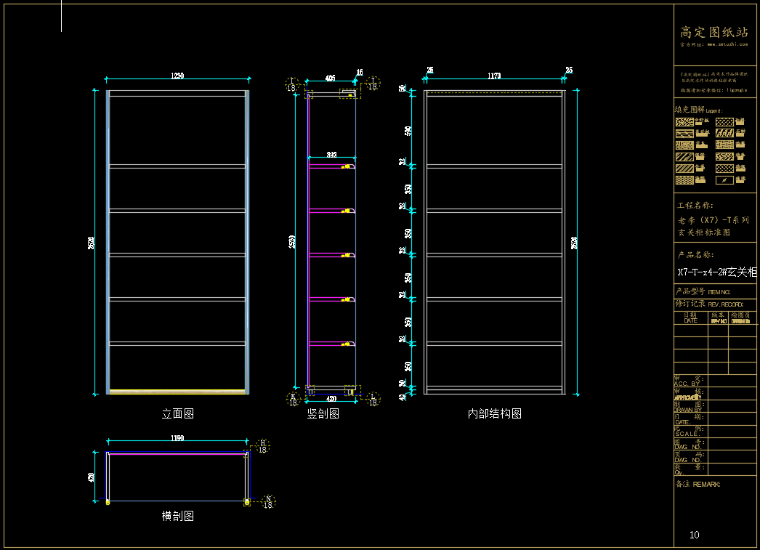Select the 玄关柜标准图 text line
The height and width of the screenshot is (550, 760).
tap(704, 232)
